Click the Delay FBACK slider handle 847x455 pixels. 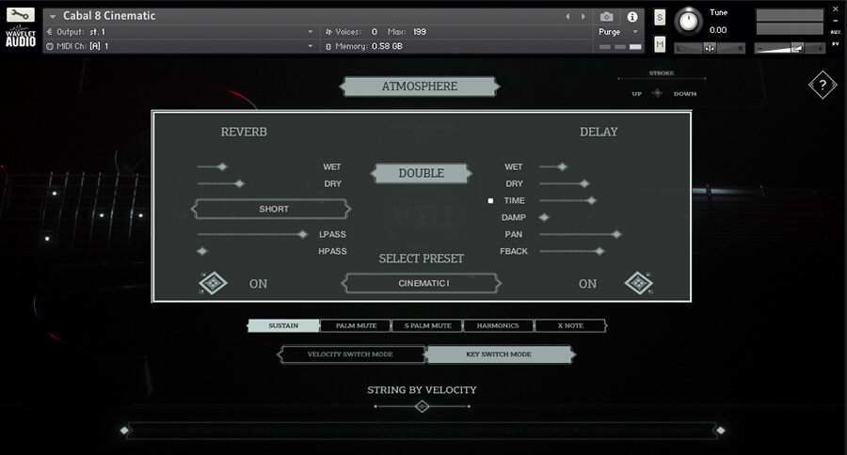(x=599, y=251)
